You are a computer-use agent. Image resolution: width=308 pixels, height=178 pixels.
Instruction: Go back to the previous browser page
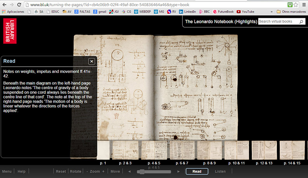(x=4, y=5)
